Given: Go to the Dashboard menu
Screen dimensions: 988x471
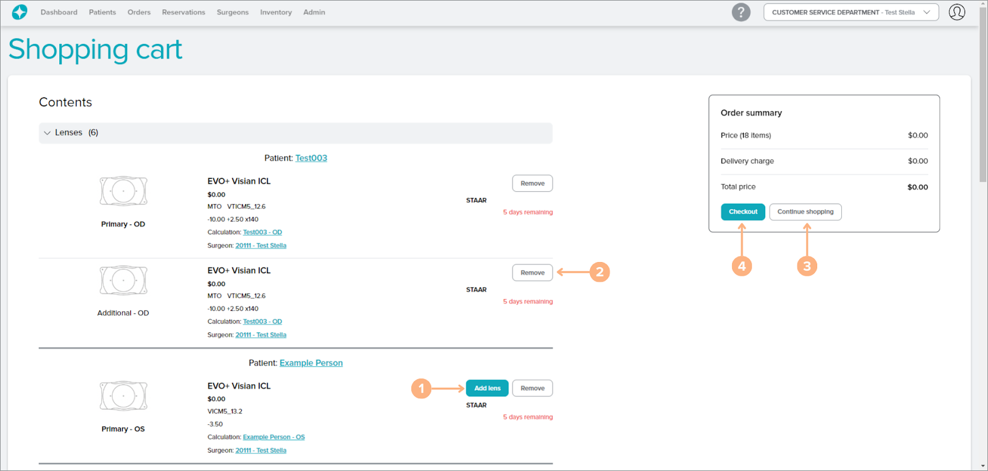Looking at the screenshot, I should pos(59,12).
